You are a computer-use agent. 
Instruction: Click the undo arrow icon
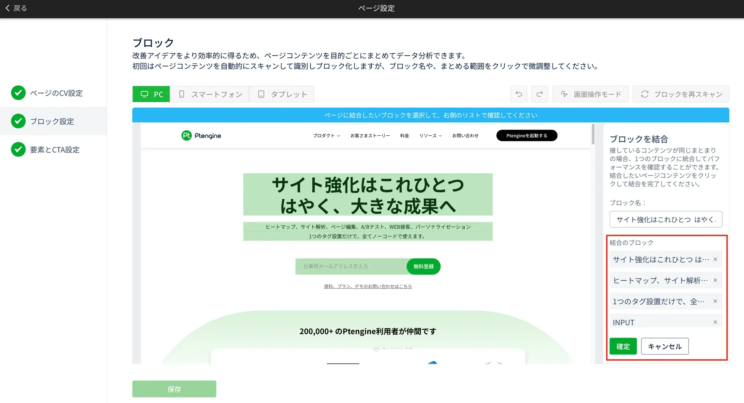(519, 94)
